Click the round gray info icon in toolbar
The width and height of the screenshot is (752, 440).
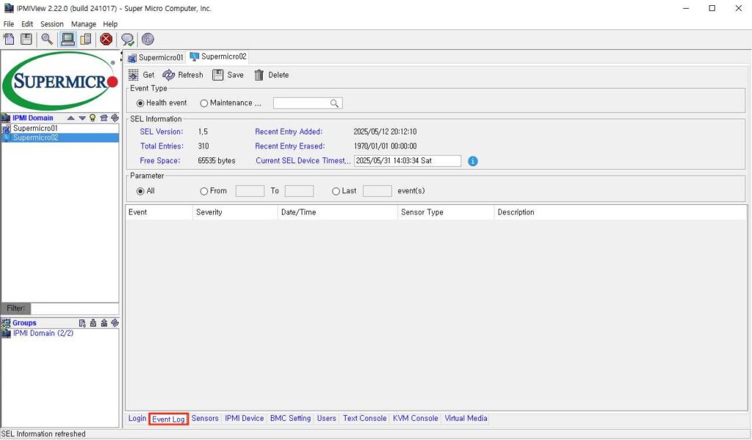tap(148, 40)
